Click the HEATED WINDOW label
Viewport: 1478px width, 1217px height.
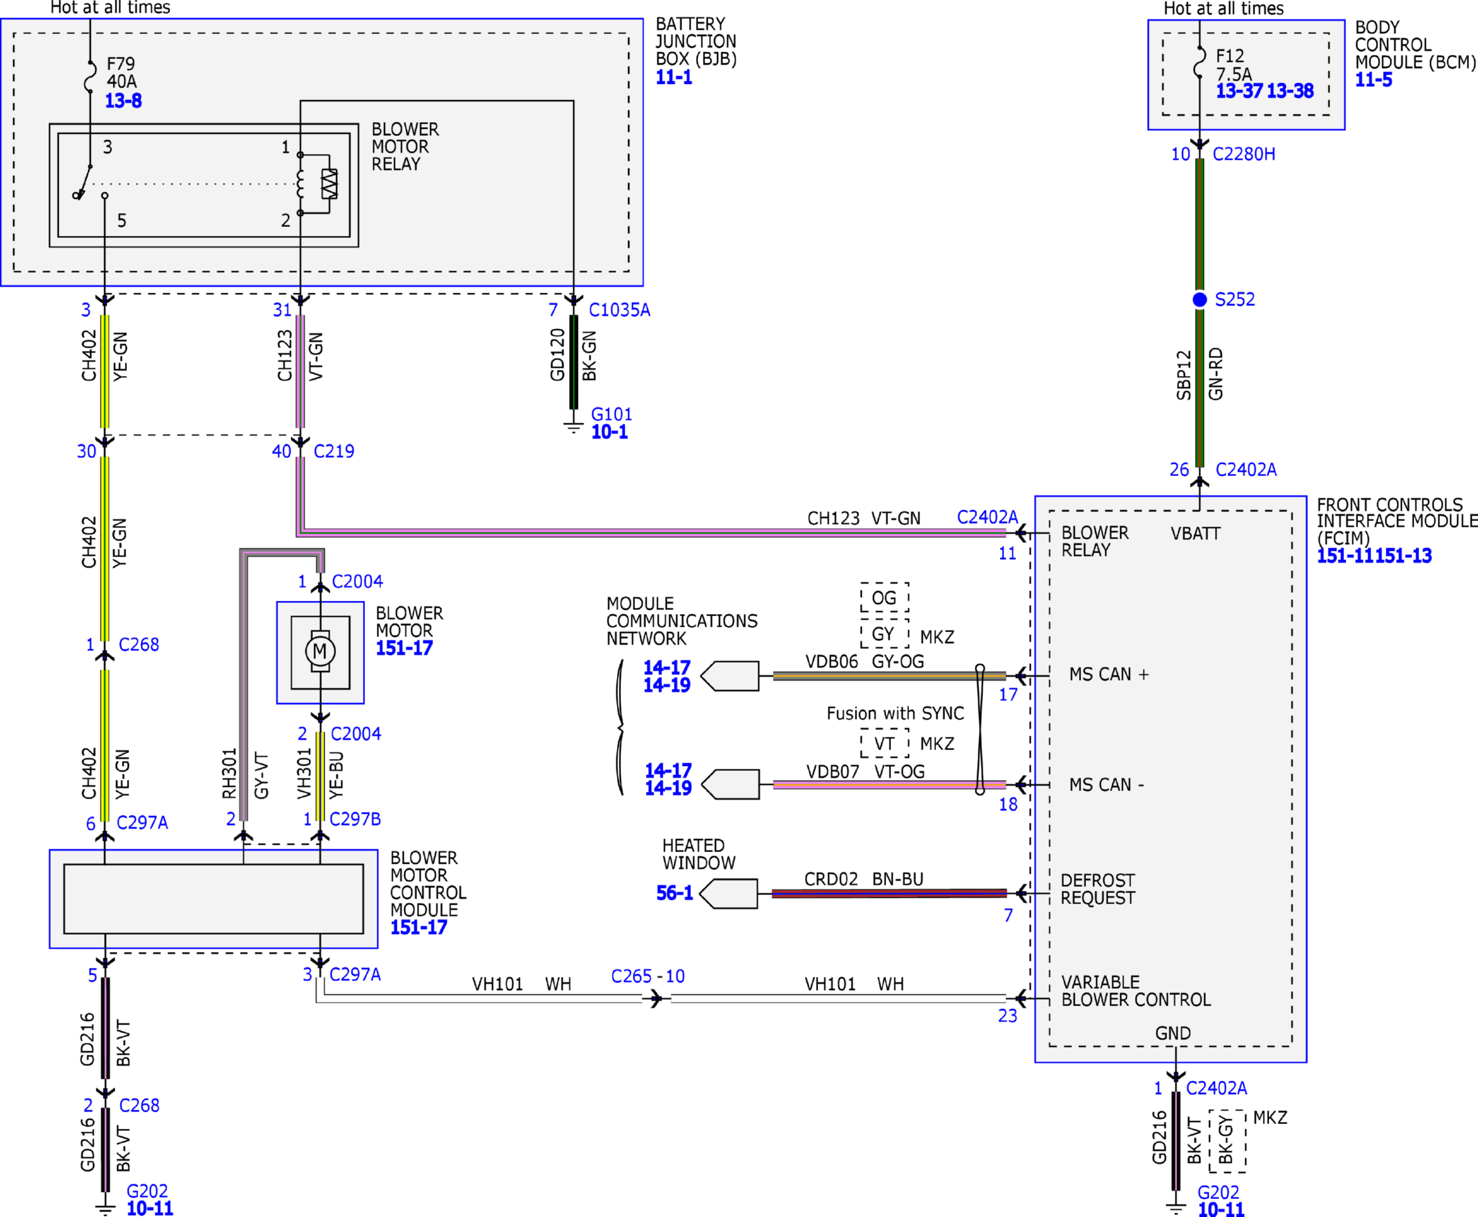click(698, 855)
